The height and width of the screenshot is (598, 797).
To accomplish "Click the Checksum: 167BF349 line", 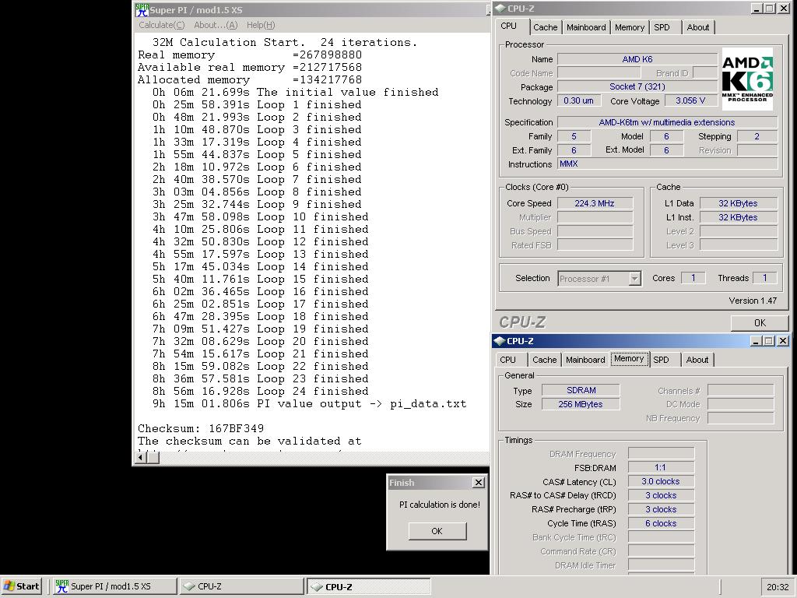I will (x=201, y=429).
